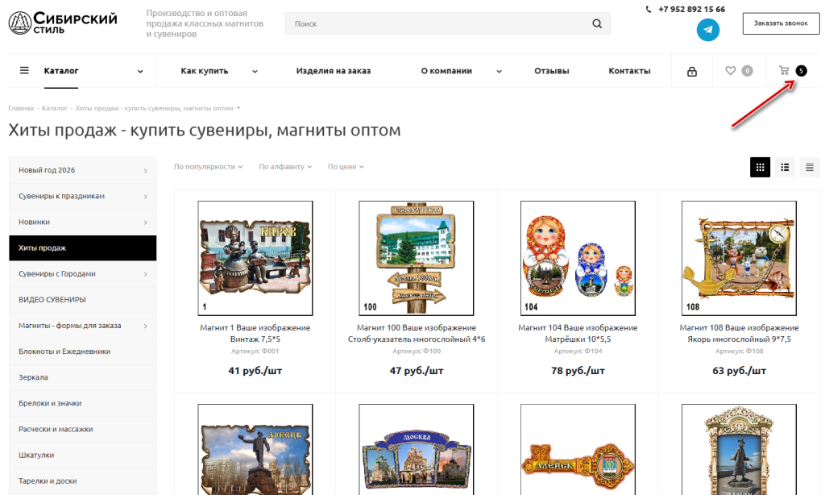825x495 pixels.
Task: Open Сувениры к праздникам category
Action: (83, 196)
